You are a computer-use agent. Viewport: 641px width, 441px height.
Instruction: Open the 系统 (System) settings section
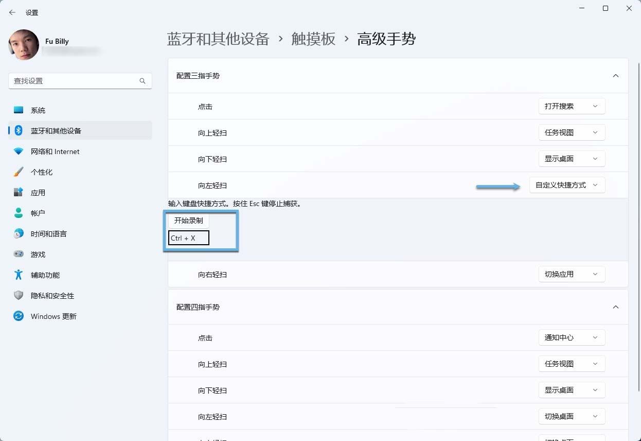point(39,110)
